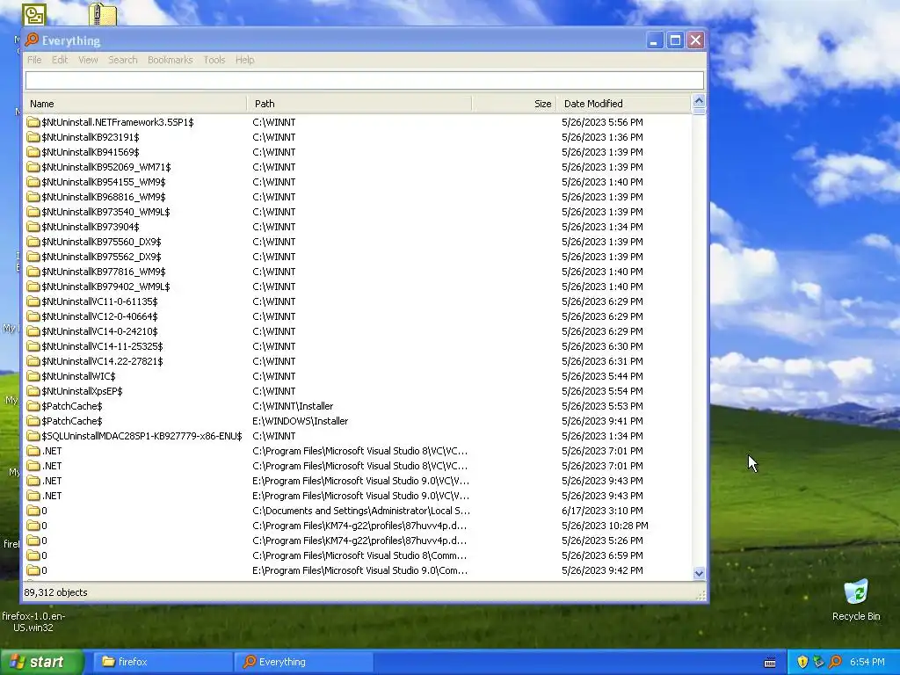Select folder 0 modified 5/26/2023 9:42 PM

tap(33, 570)
